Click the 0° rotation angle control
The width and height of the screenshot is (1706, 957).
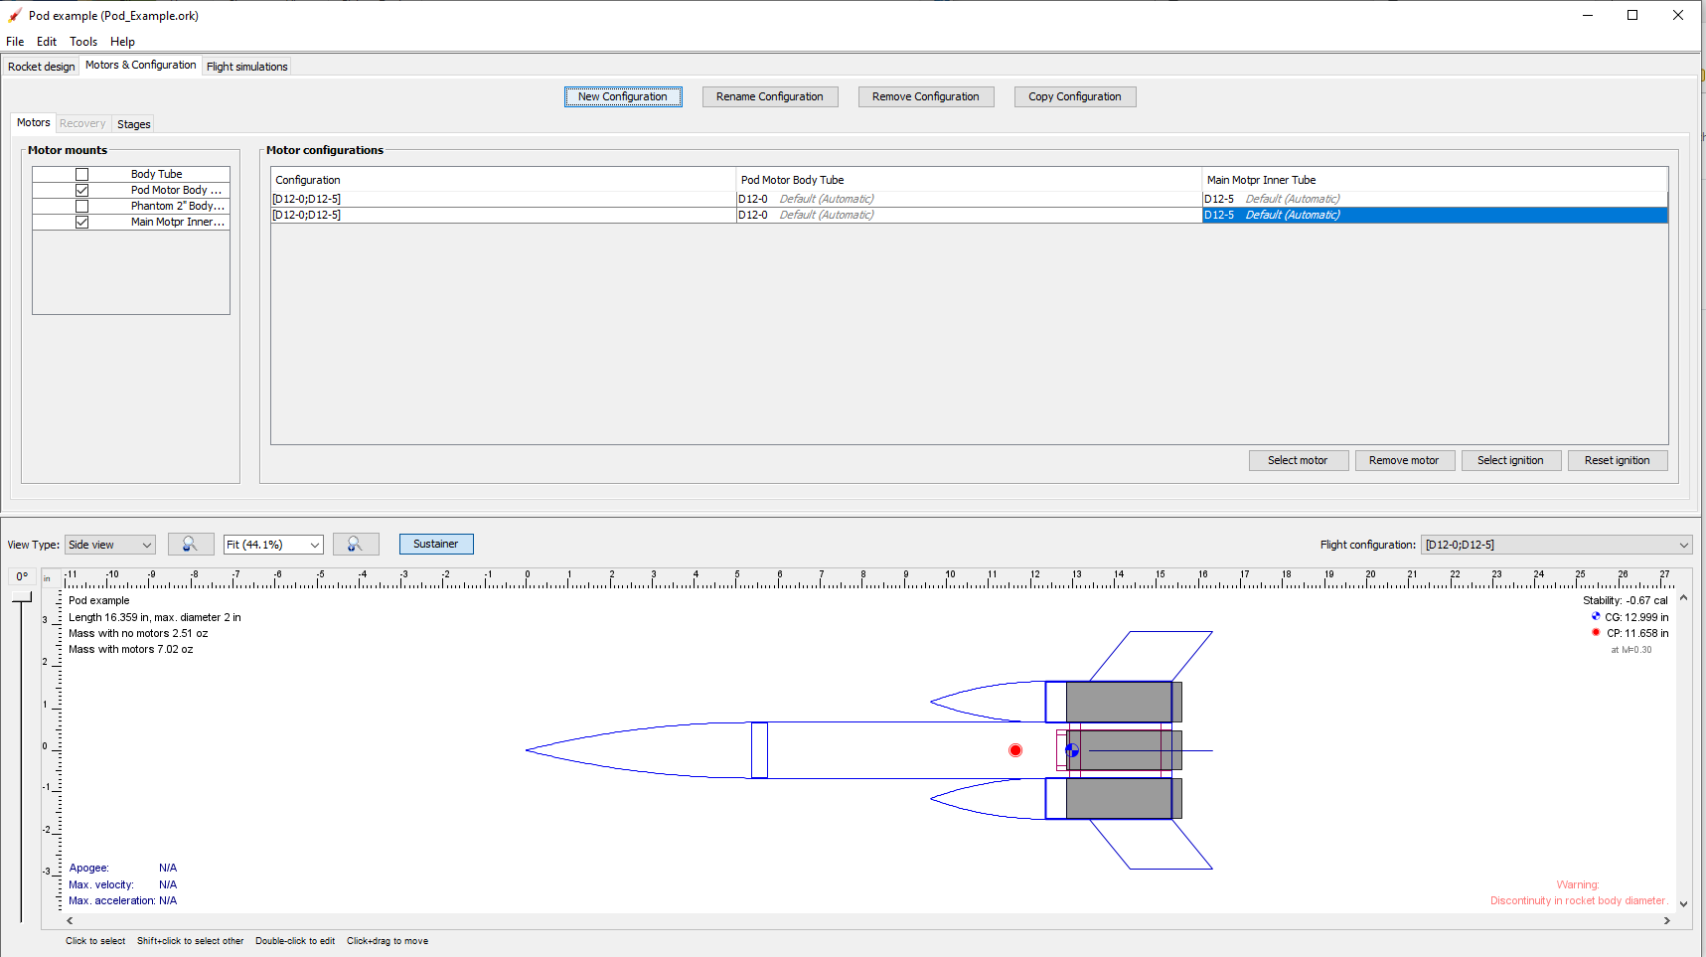[21, 575]
